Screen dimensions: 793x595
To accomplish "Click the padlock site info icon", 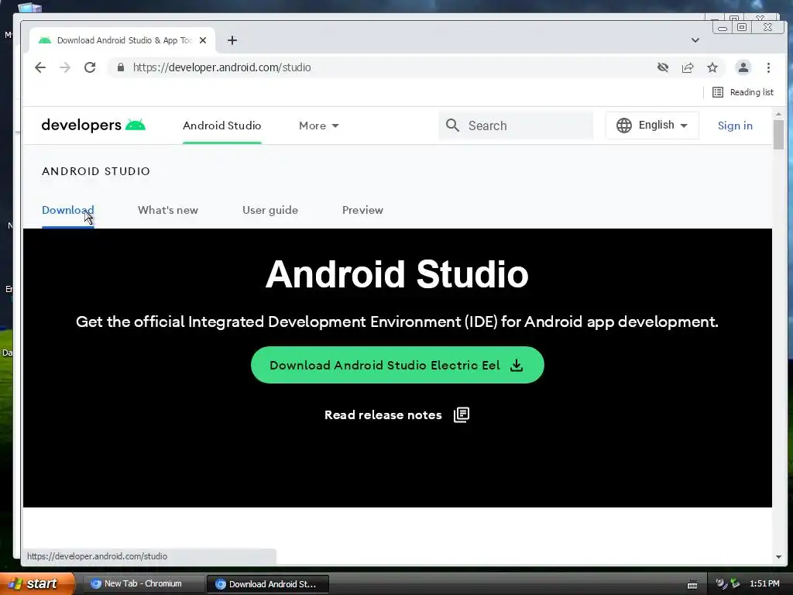I will 120,67.
